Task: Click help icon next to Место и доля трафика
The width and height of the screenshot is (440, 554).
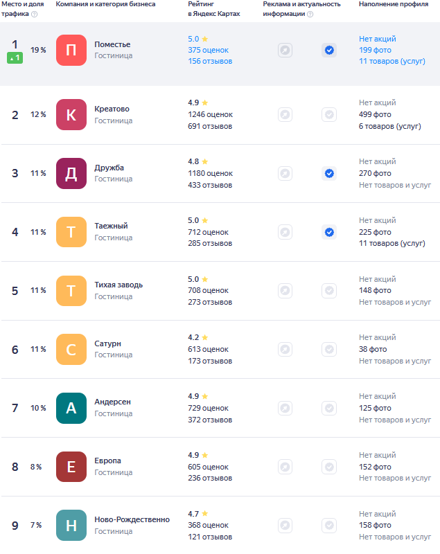Action: coord(34,14)
